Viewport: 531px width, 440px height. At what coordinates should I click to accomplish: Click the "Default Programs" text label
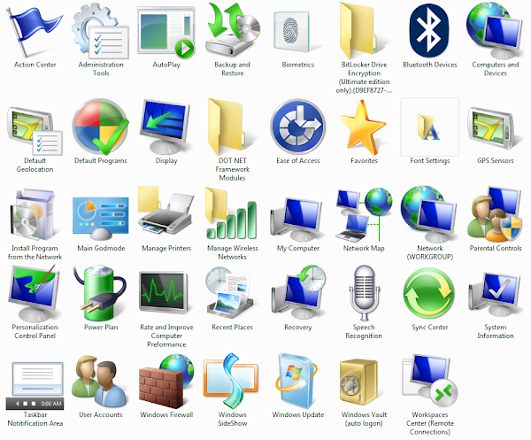tap(101, 160)
